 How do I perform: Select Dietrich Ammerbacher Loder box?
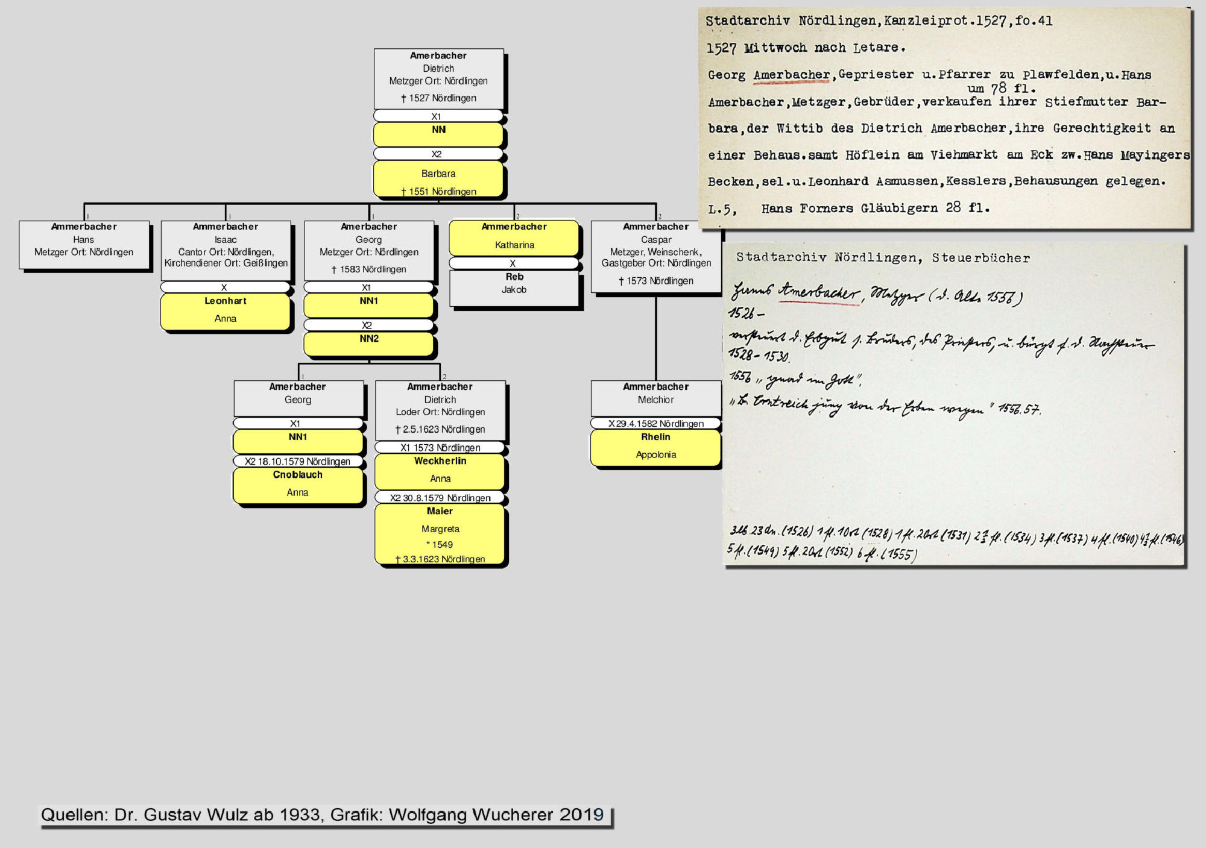point(440,409)
